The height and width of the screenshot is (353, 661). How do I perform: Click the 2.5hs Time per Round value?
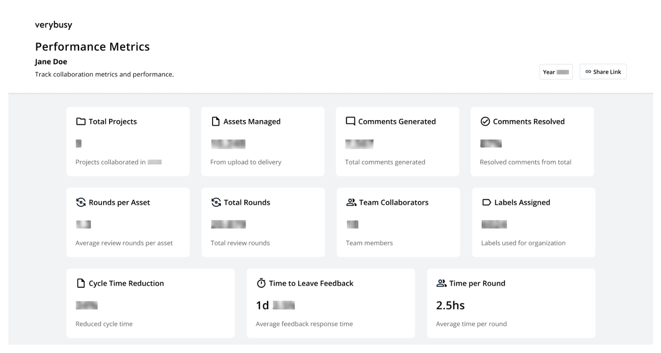[450, 305]
